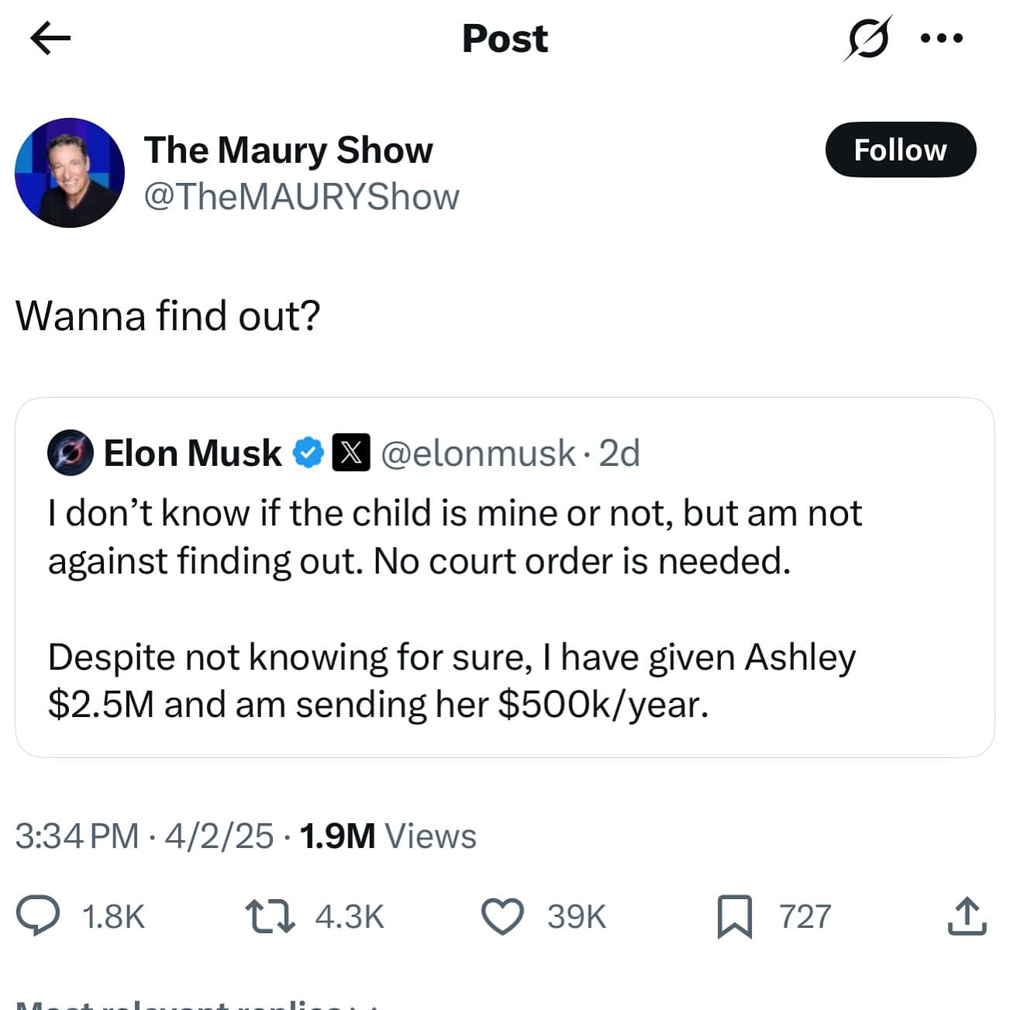Viewport: 1010px width, 1010px height.
Task: Tap The Maury Show display name
Action: tap(288, 150)
